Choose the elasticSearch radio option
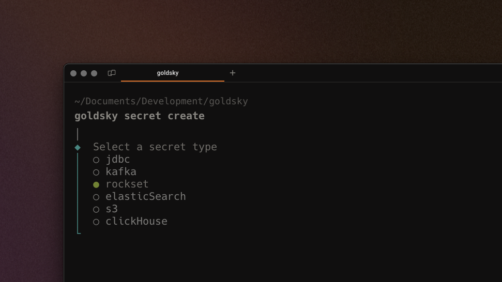The height and width of the screenshot is (282, 502). (x=96, y=197)
